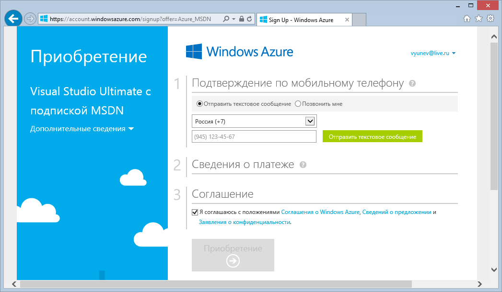Open the Соглашения о Windows Azure link
Screen dimensions: 502x292
[320, 212]
